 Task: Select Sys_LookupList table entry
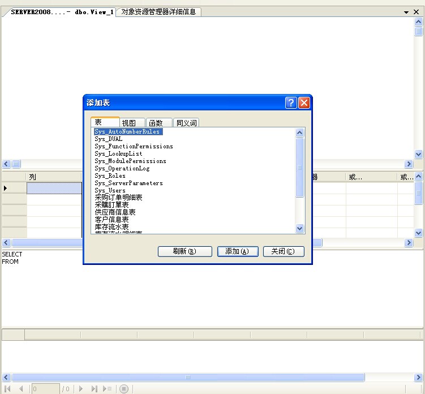(118, 153)
